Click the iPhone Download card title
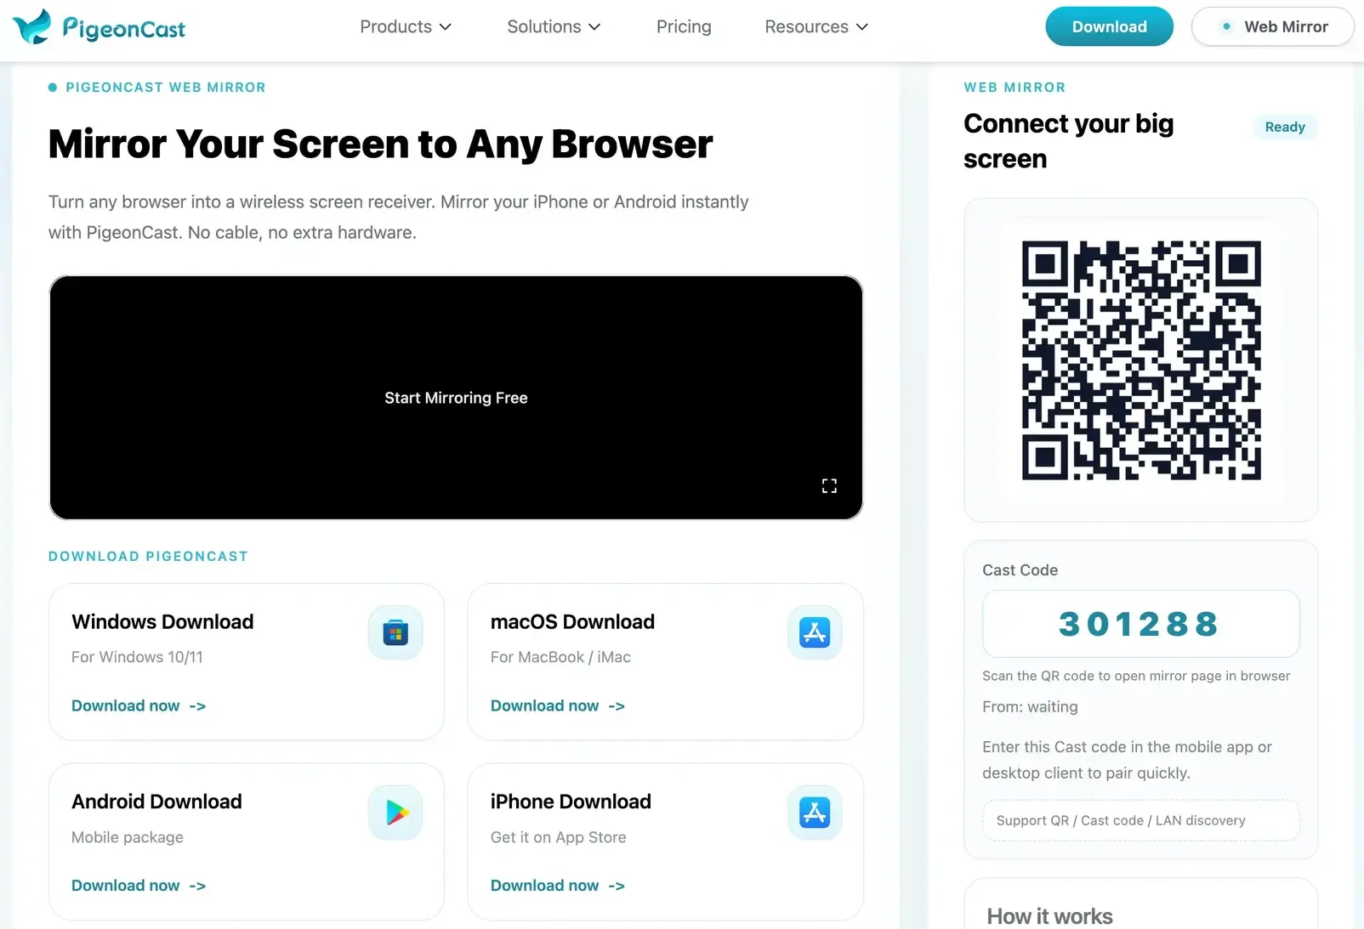 [x=571, y=802]
